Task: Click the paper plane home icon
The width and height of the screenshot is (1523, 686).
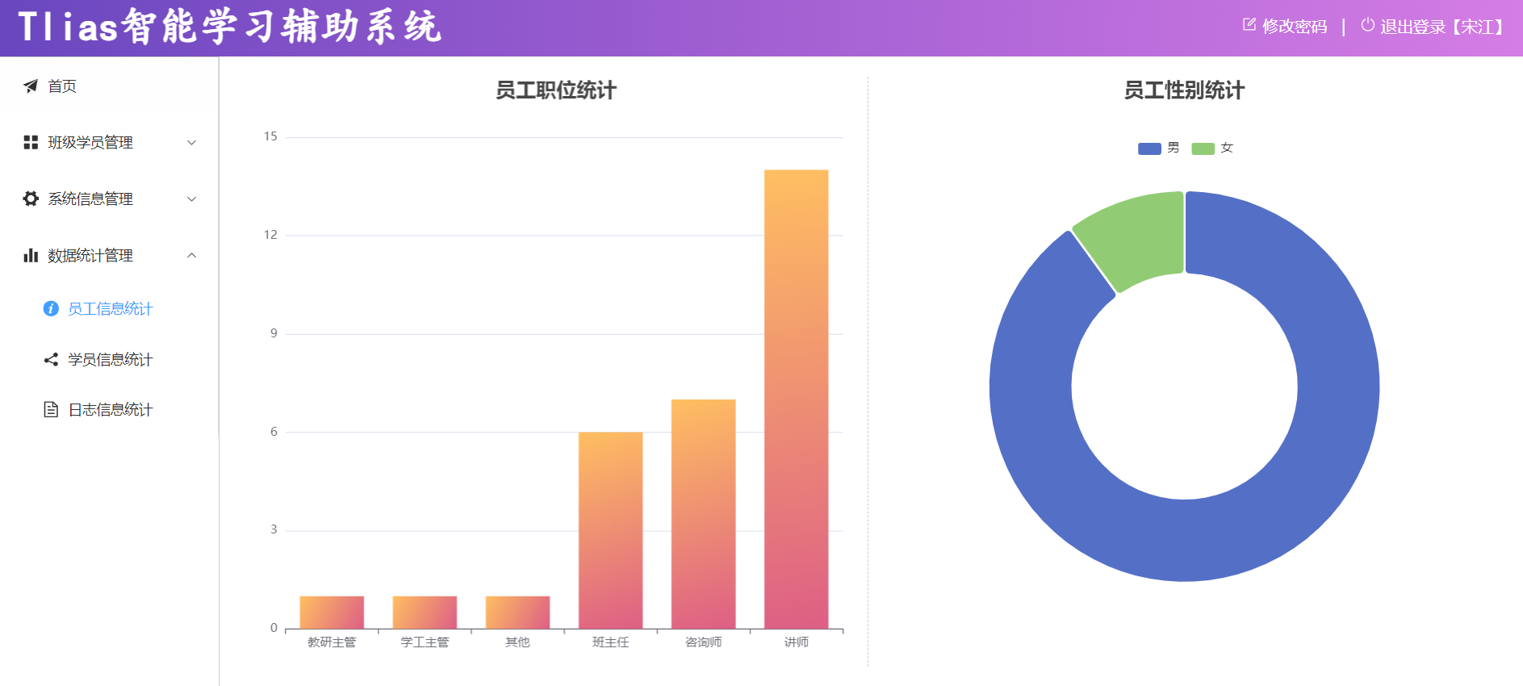Action: pos(31,86)
